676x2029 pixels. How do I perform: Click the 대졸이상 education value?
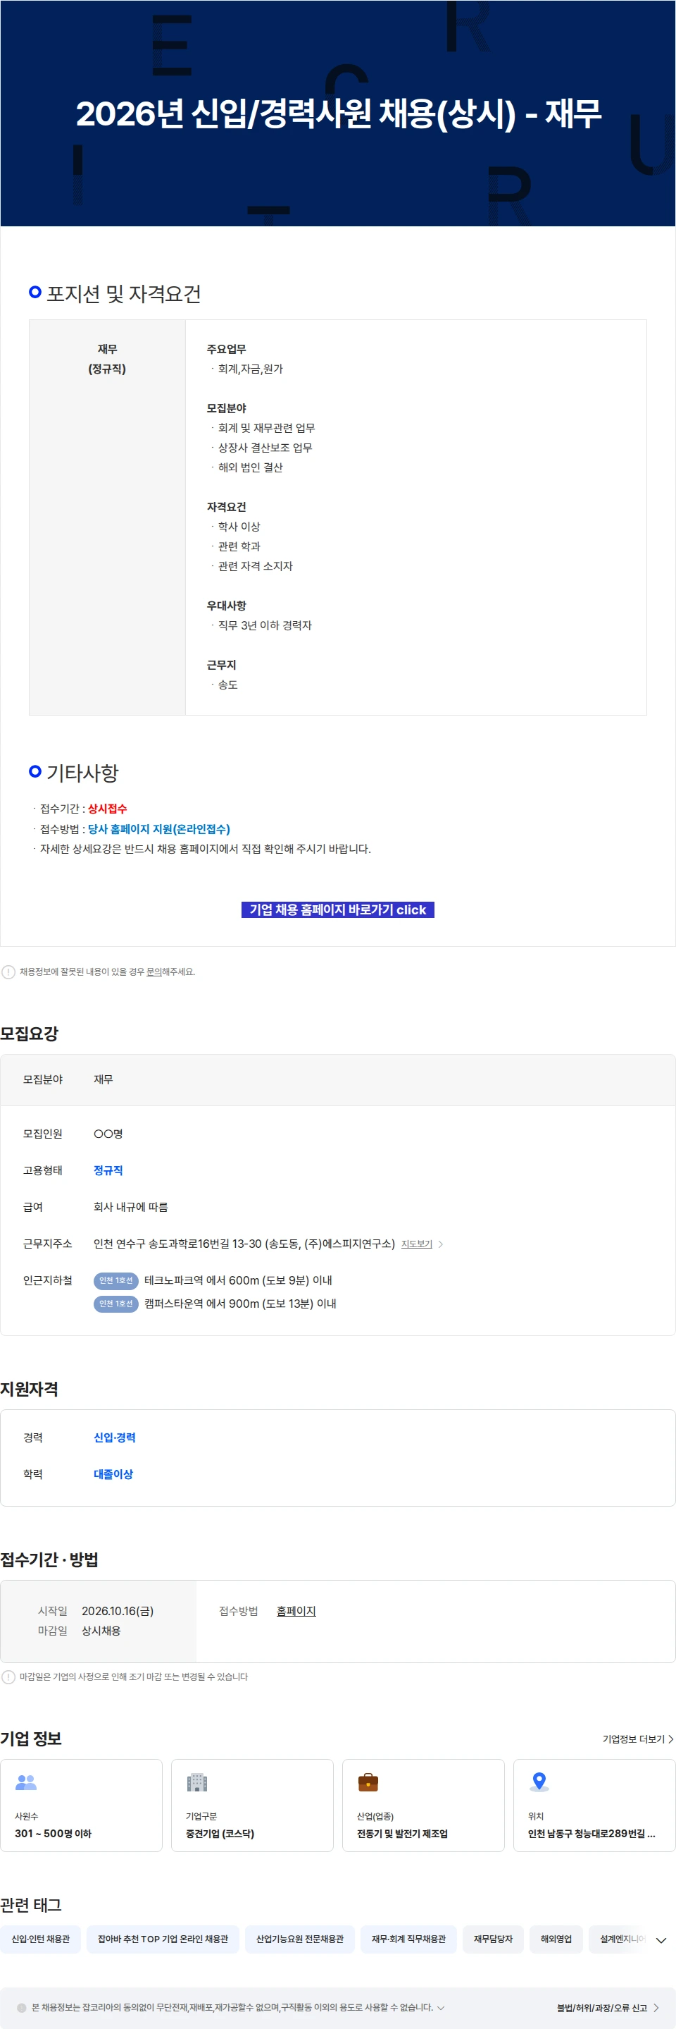click(113, 1473)
